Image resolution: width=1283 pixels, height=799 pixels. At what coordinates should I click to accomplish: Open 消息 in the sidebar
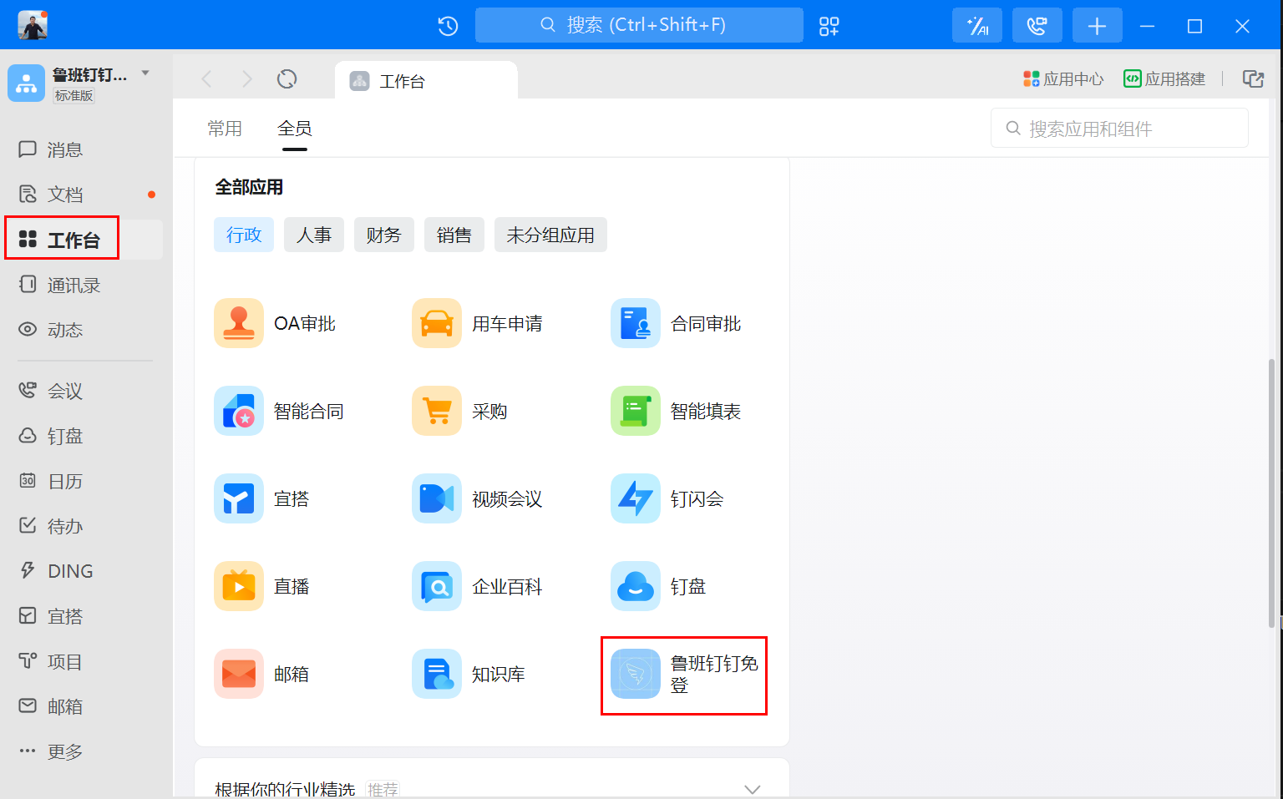[x=51, y=149]
